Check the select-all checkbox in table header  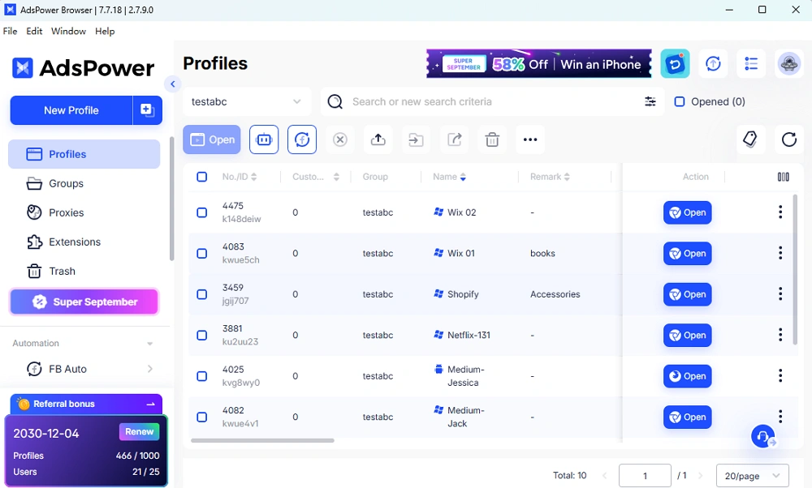[x=202, y=177]
